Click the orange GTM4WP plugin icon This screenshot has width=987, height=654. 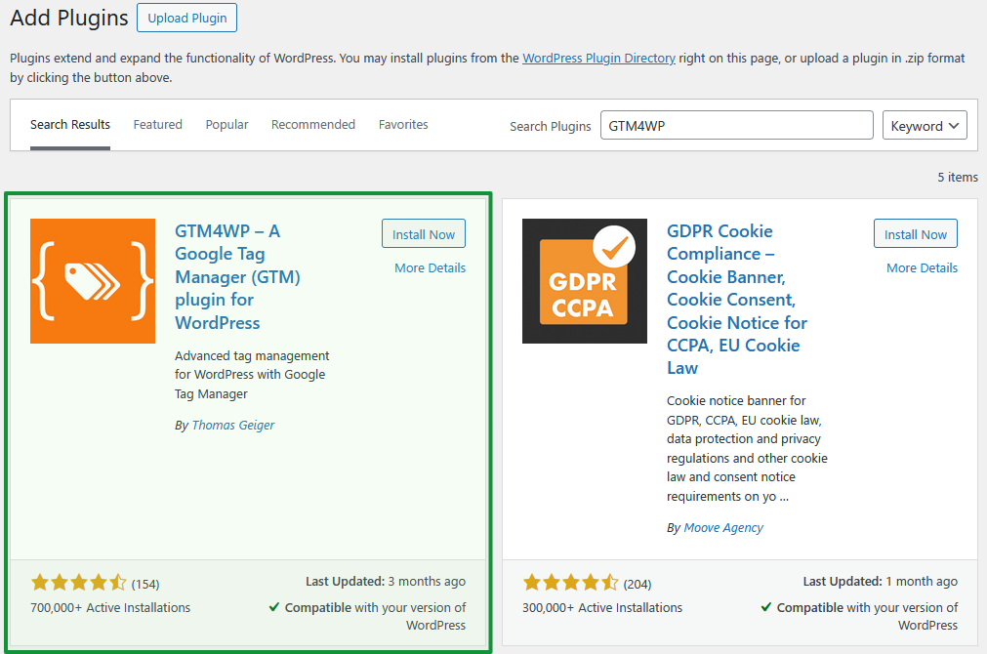click(93, 281)
